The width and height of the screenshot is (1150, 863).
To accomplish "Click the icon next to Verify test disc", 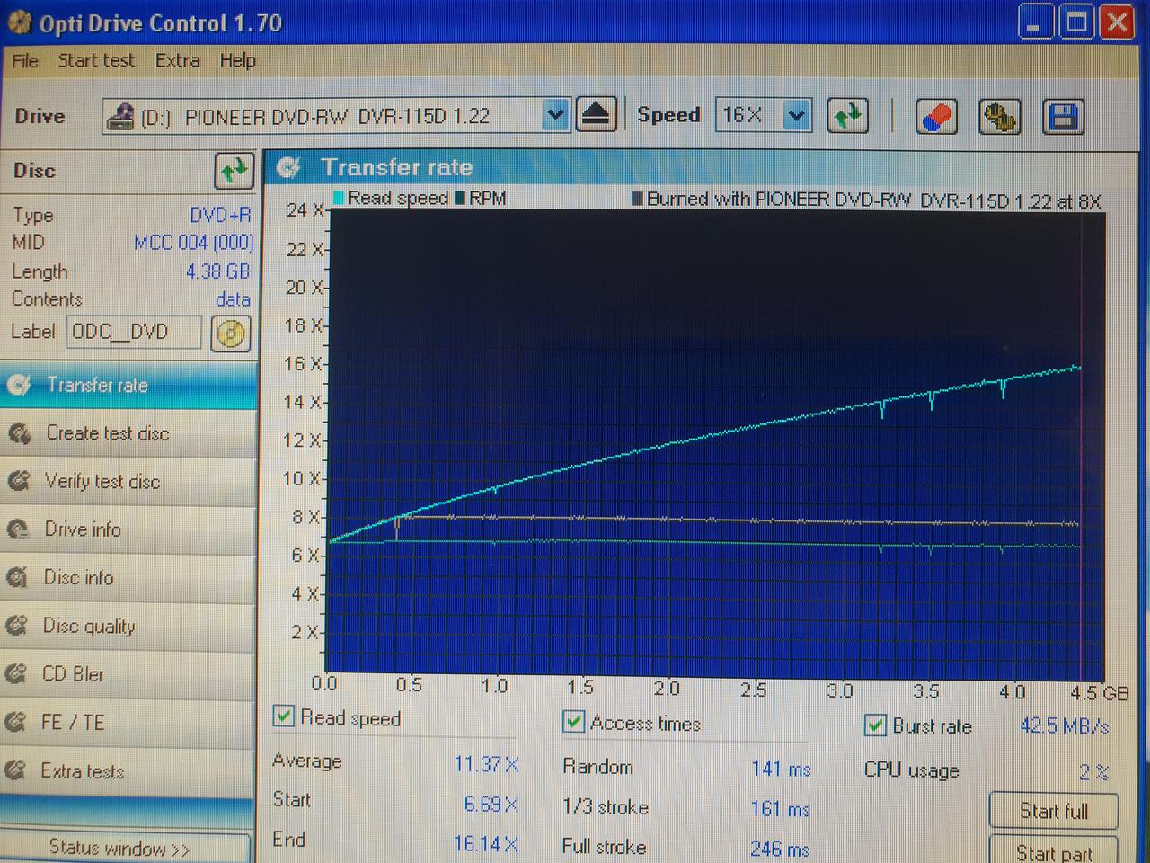I will click(19, 481).
